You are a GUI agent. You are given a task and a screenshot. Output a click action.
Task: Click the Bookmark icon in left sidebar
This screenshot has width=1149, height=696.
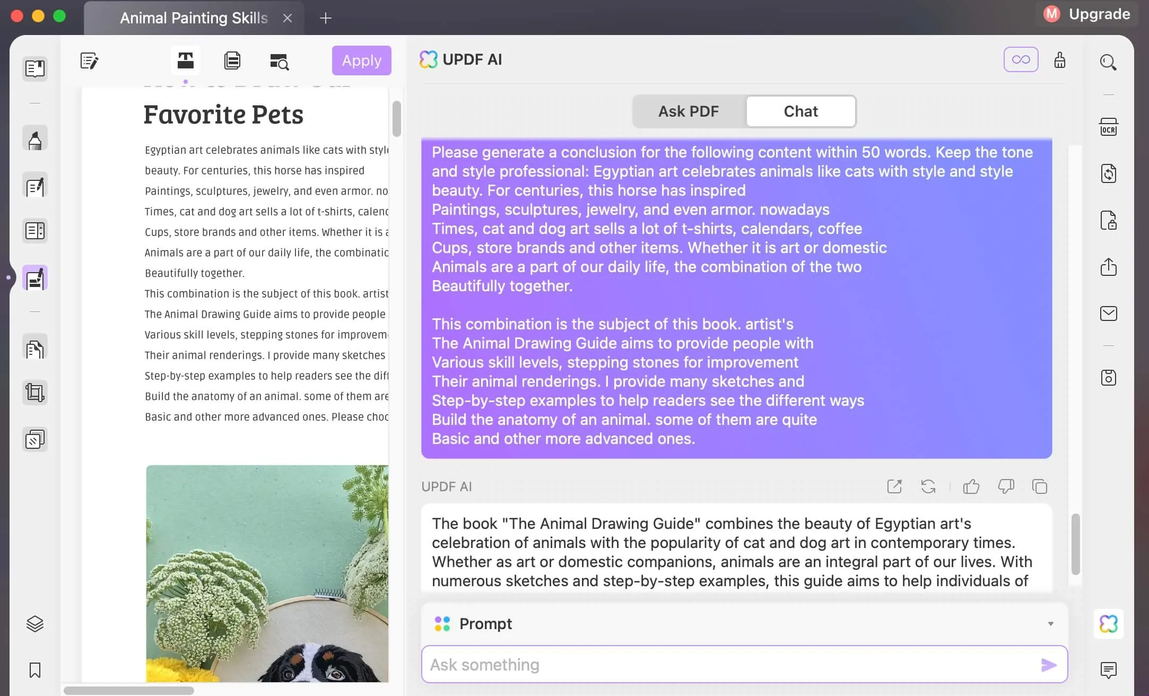click(34, 669)
